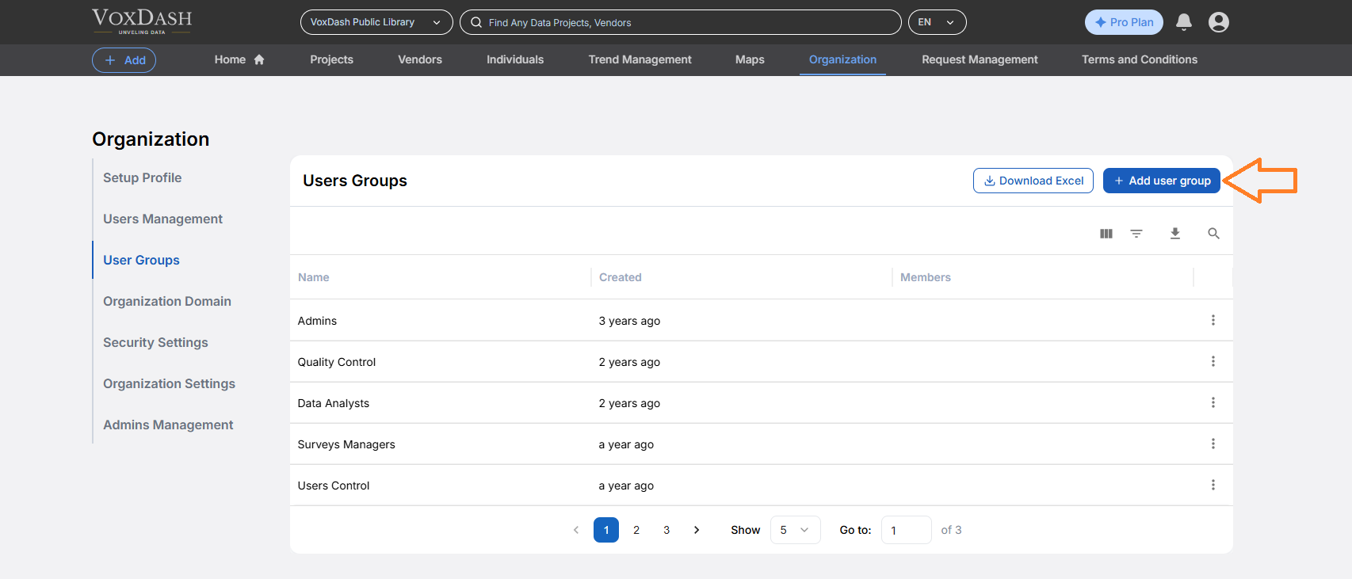Viewport: 1352px width, 579px height.
Task: Toggle table column visibility icon
Action: click(x=1106, y=234)
